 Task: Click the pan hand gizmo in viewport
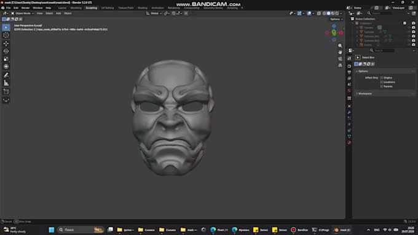coord(340,52)
